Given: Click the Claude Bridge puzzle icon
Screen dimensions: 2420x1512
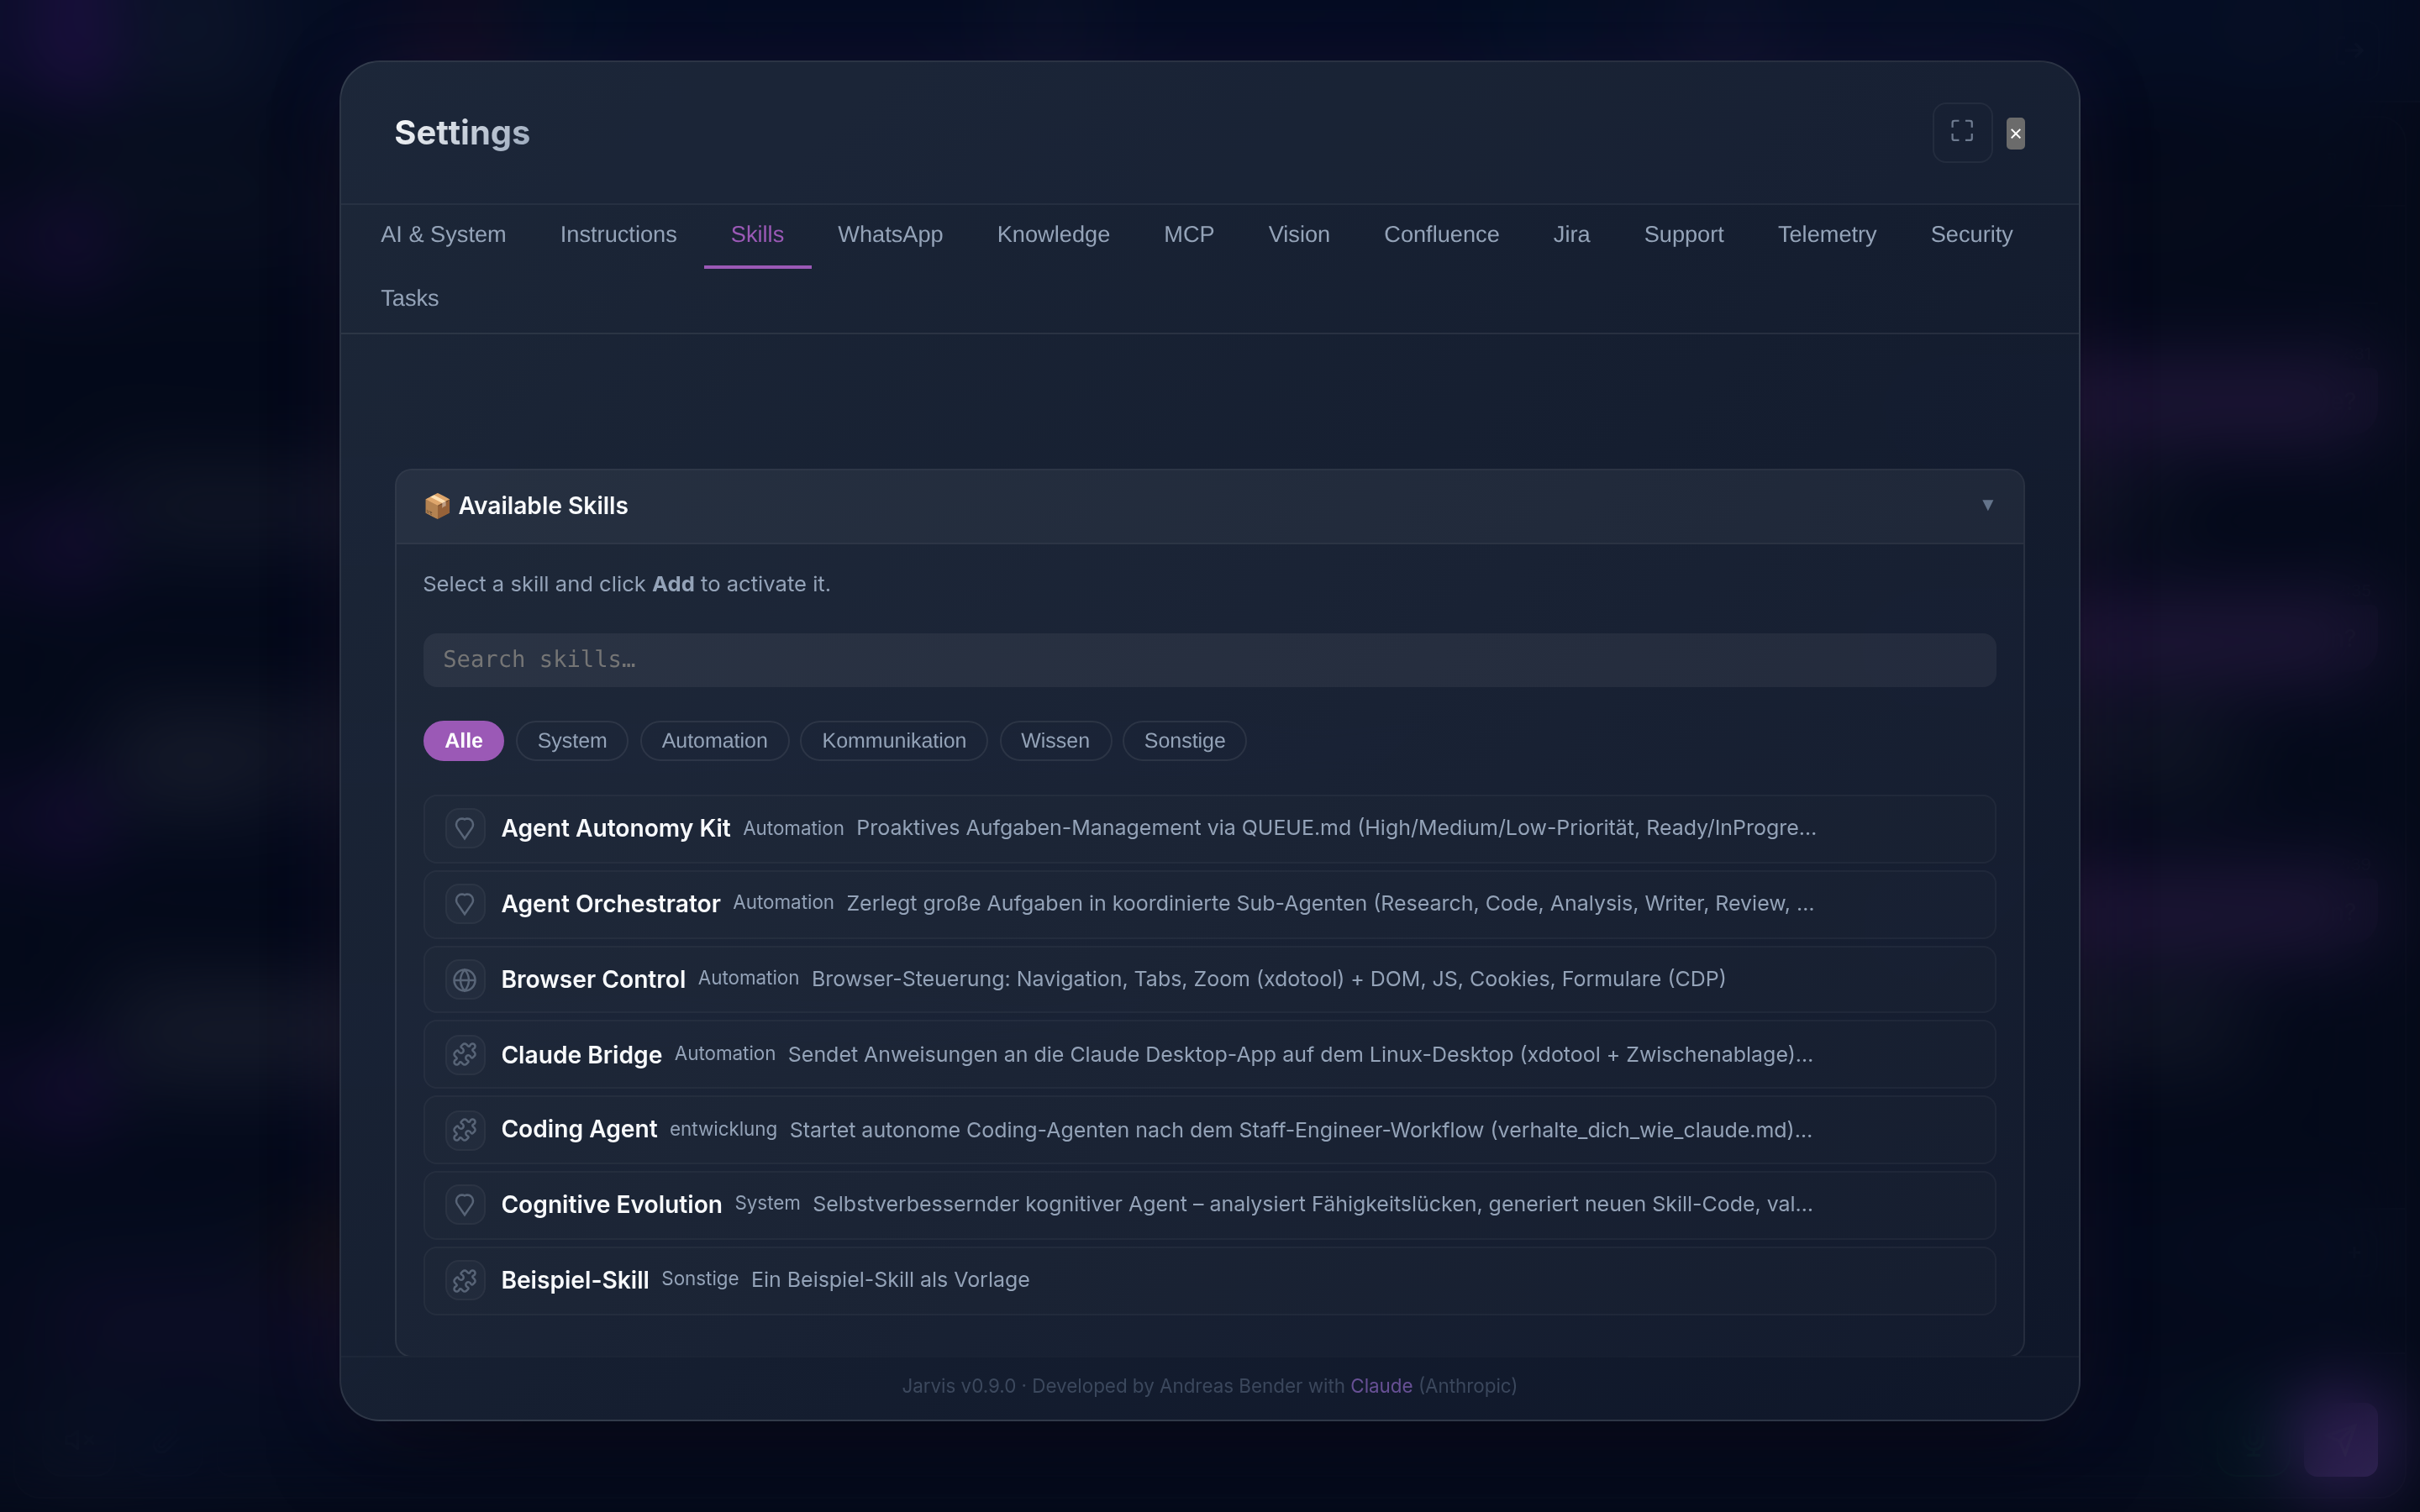Looking at the screenshot, I should pos(465,1055).
